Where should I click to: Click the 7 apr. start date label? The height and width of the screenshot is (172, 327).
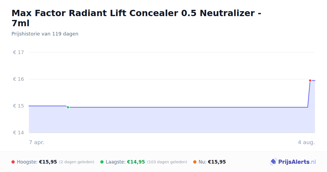(37, 142)
